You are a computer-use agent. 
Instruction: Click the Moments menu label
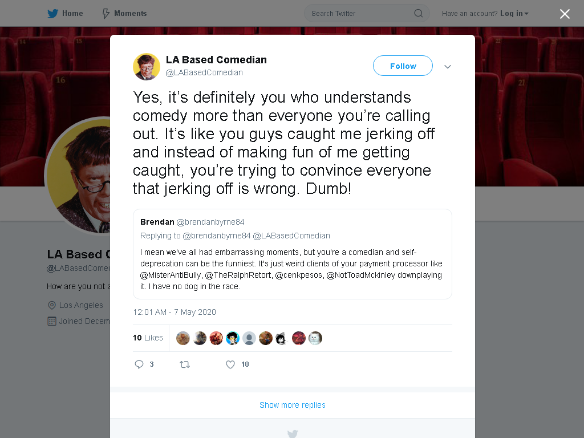pyautogui.click(x=131, y=14)
